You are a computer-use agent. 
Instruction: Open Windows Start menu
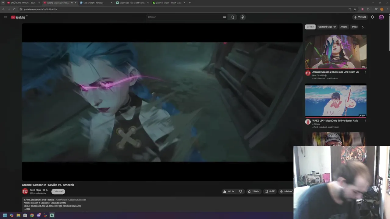pos(5,215)
